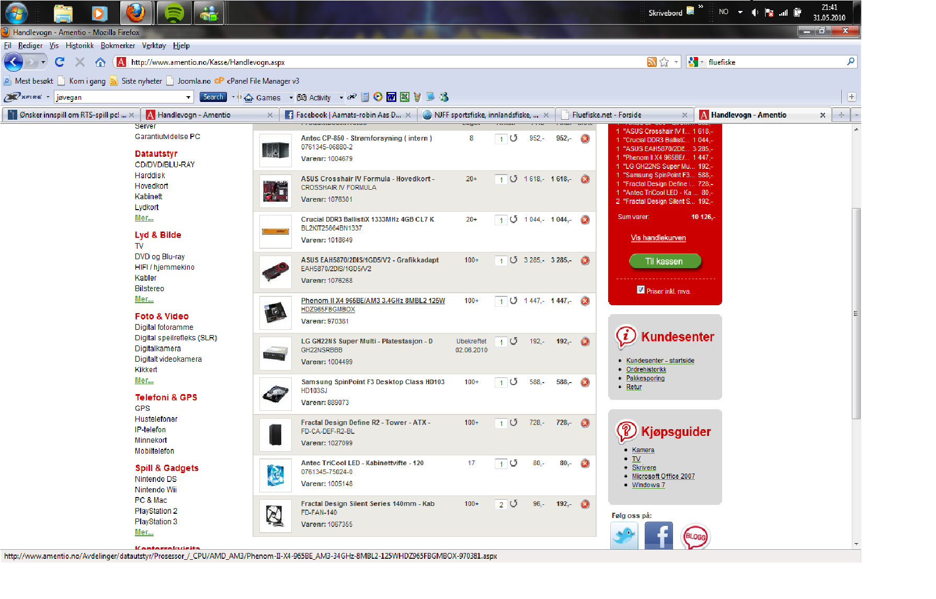Remove Fractal Design Define R2 from cart
936x599 pixels.
(x=585, y=423)
